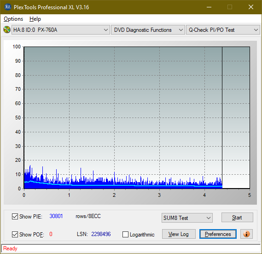Open the SUM8 Test dropdown
The image size is (262, 254).
[187, 218]
